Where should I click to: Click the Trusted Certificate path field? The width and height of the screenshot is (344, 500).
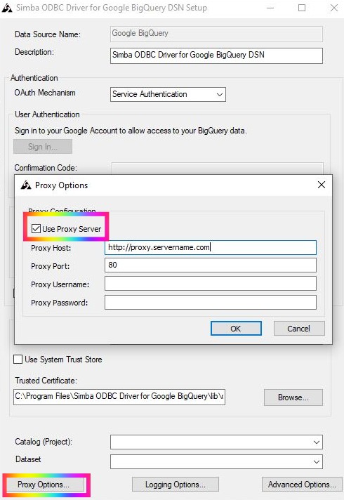119,397
